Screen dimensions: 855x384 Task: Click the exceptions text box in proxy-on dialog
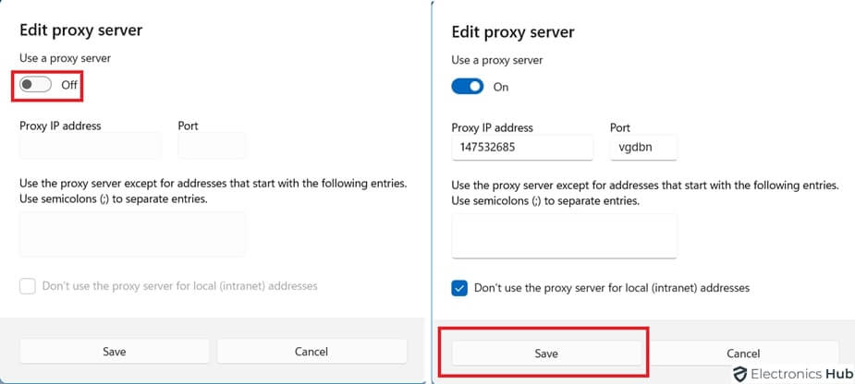(564, 236)
